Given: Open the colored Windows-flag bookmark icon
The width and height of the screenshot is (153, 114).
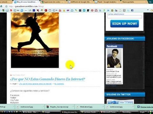Looking at the screenshot, I should pyautogui.click(x=42, y=10).
